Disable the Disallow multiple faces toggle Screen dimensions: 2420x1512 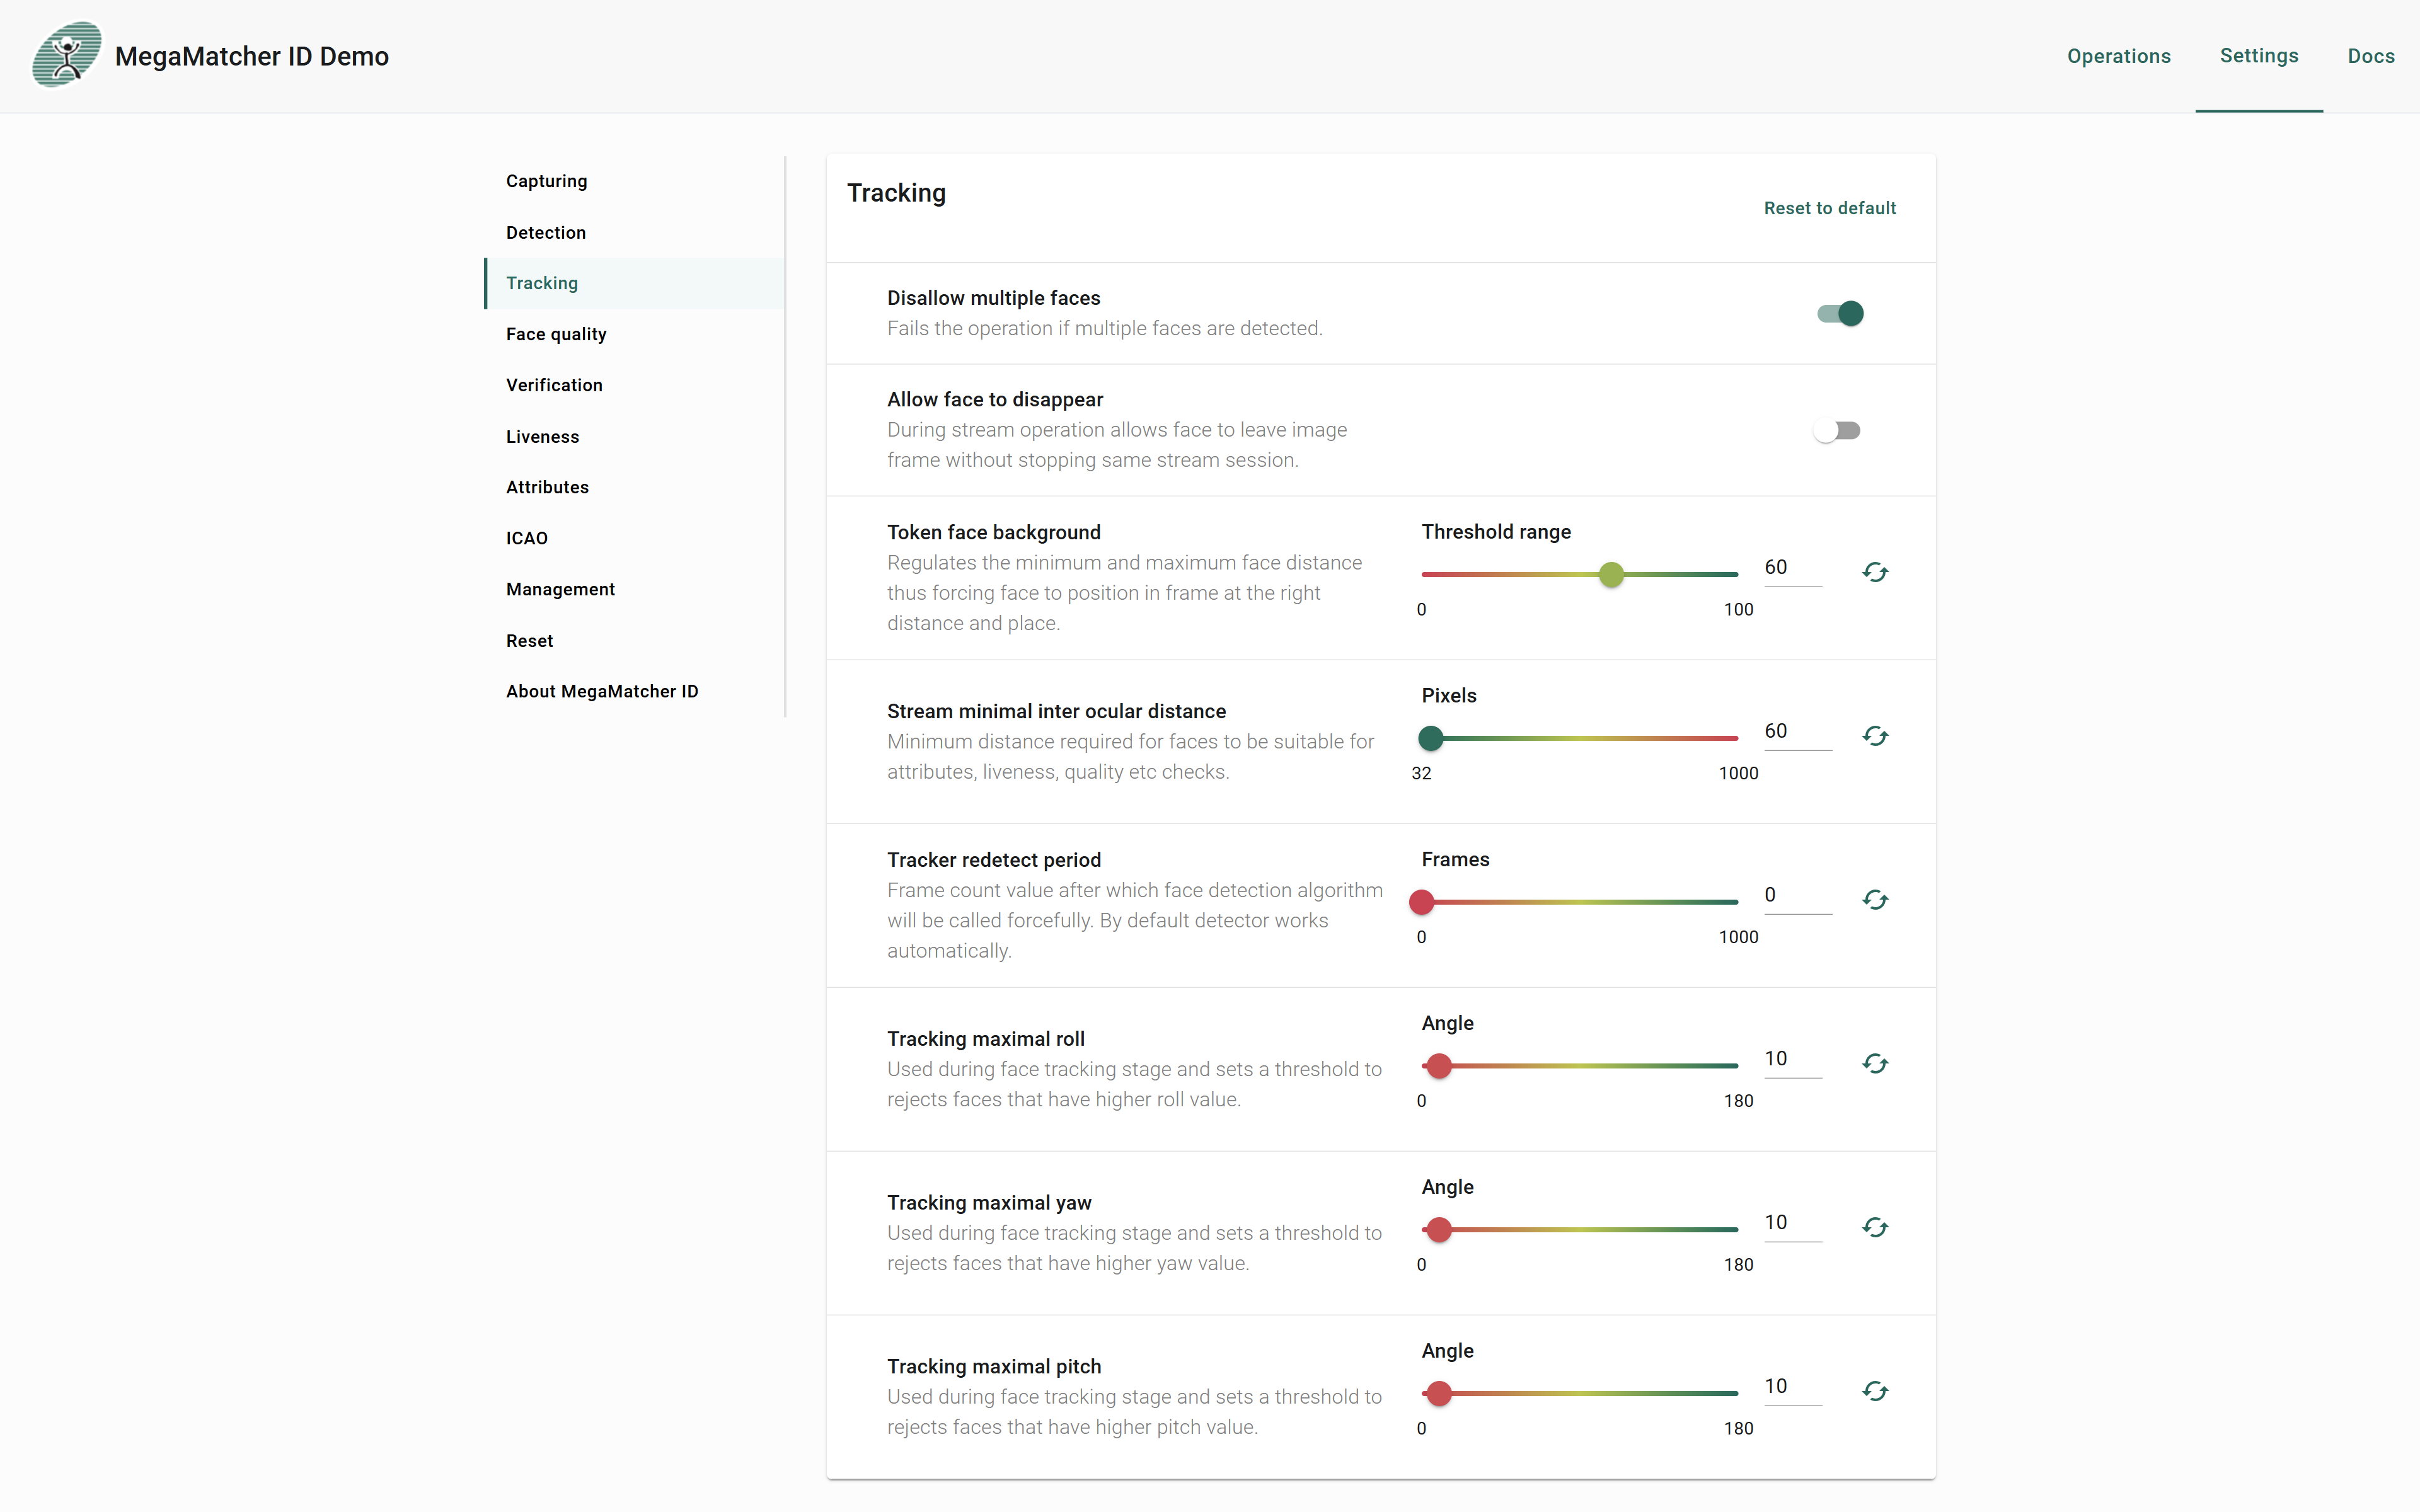click(x=1840, y=314)
